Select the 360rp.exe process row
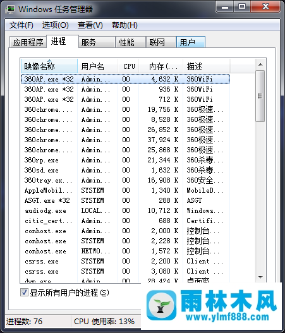Image resolution: width=285 pixels, height=333 pixels. tap(125, 160)
